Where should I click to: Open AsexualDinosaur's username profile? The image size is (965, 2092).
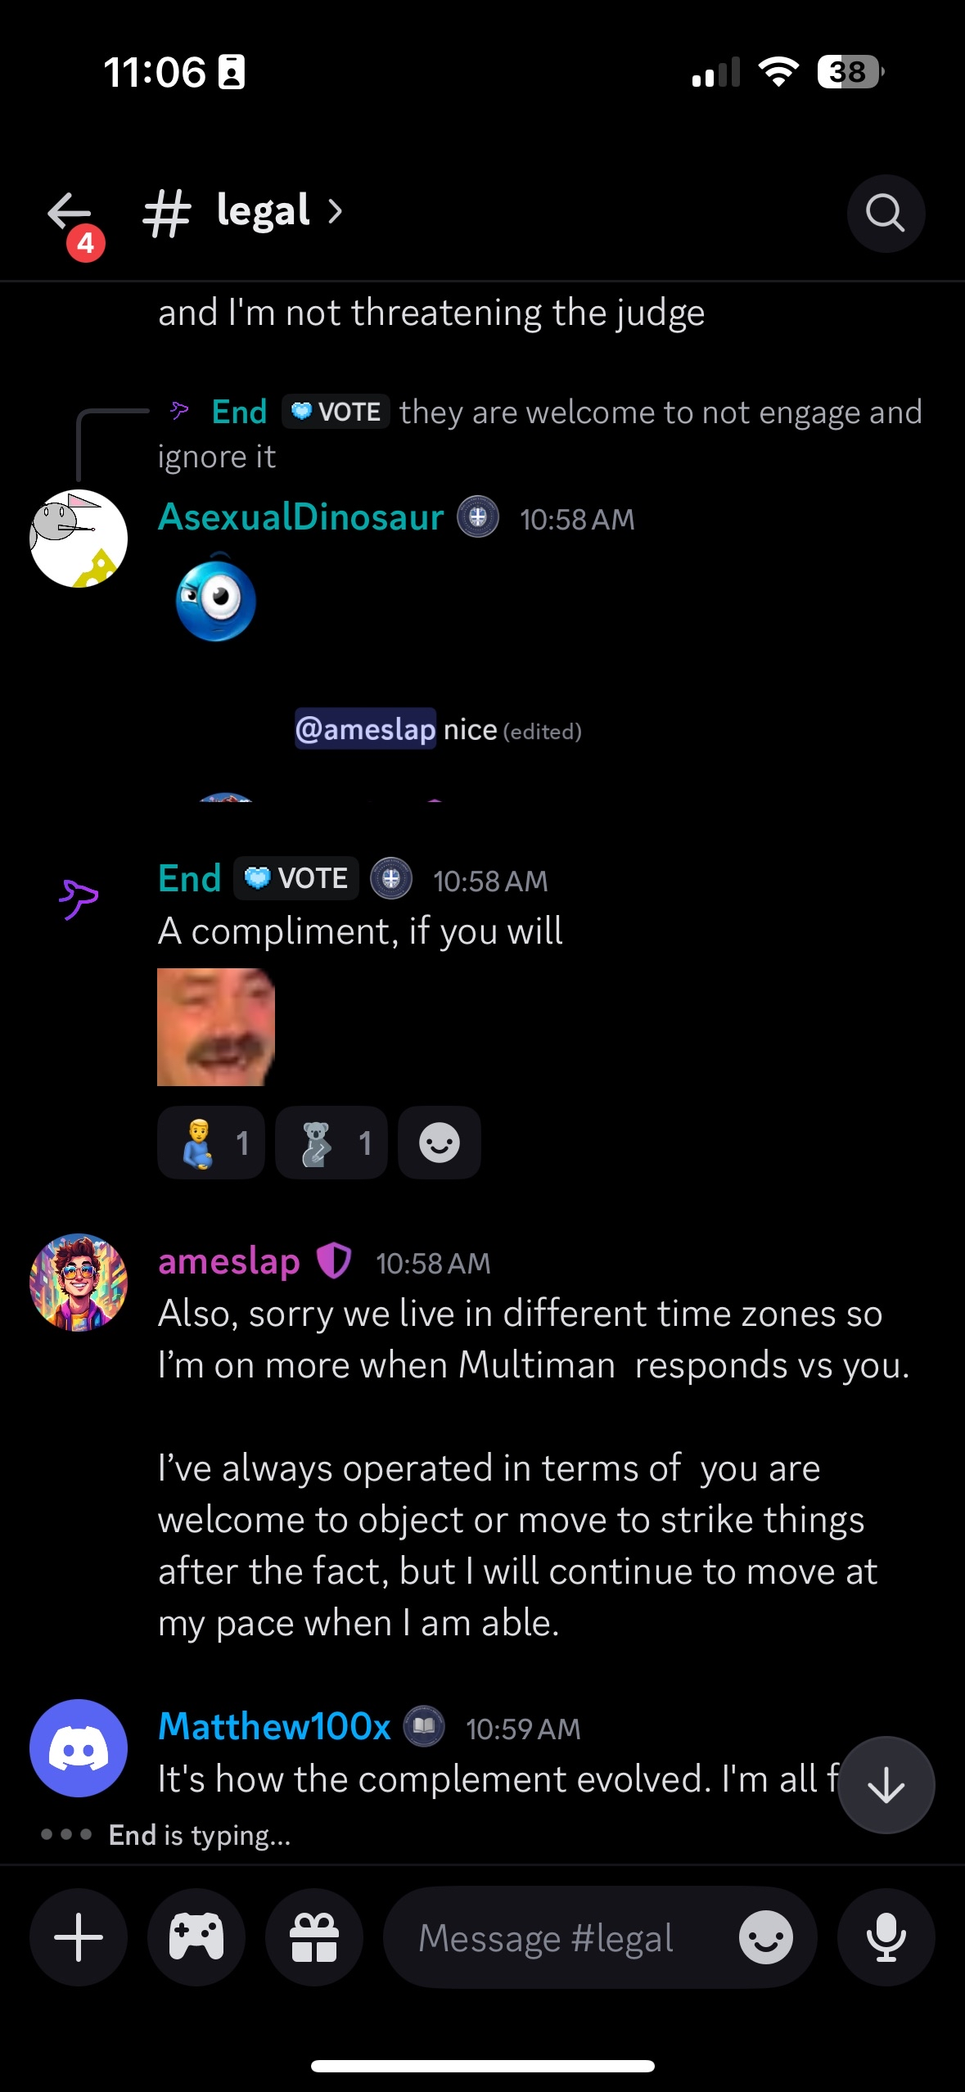pos(301,517)
